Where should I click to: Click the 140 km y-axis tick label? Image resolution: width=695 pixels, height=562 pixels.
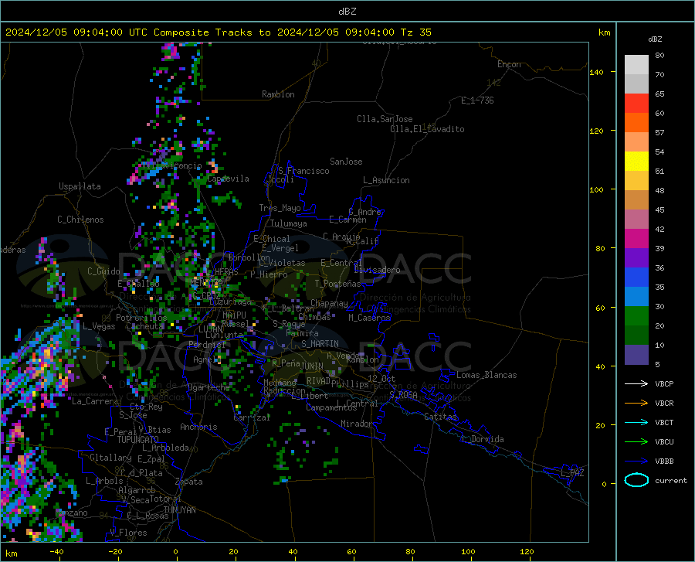pos(597,72)
